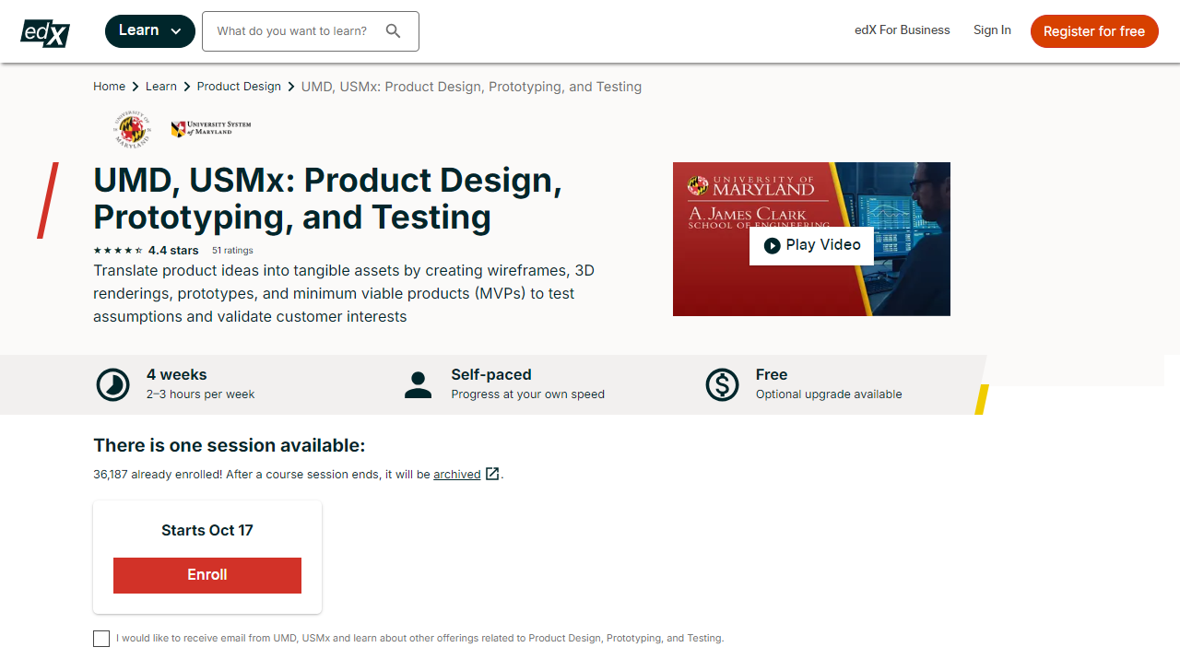
Task: Click the University System of Maryland logo
Action: (x=211, y=129)
